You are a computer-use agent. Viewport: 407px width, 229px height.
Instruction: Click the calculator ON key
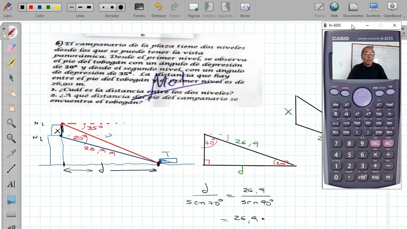(x=390, y=92)
